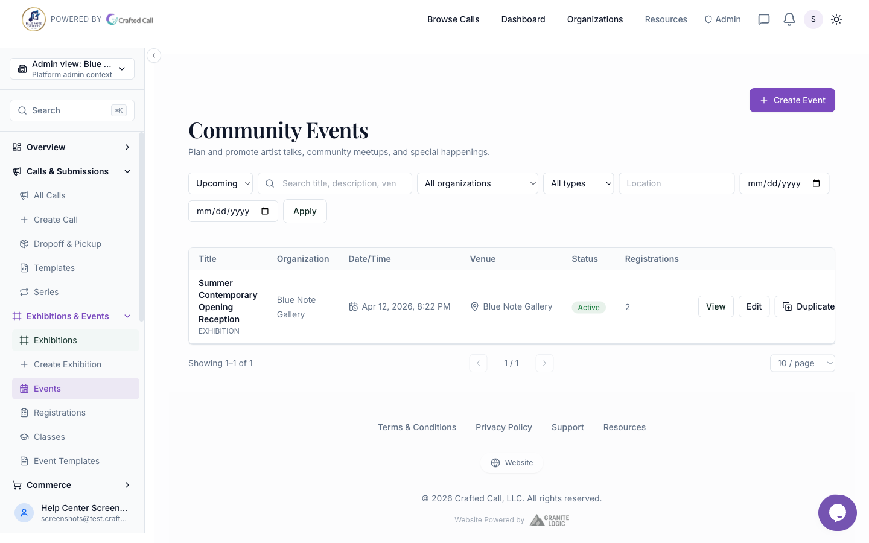
Task: Open the All organizations dropdown
Action: 477,183
